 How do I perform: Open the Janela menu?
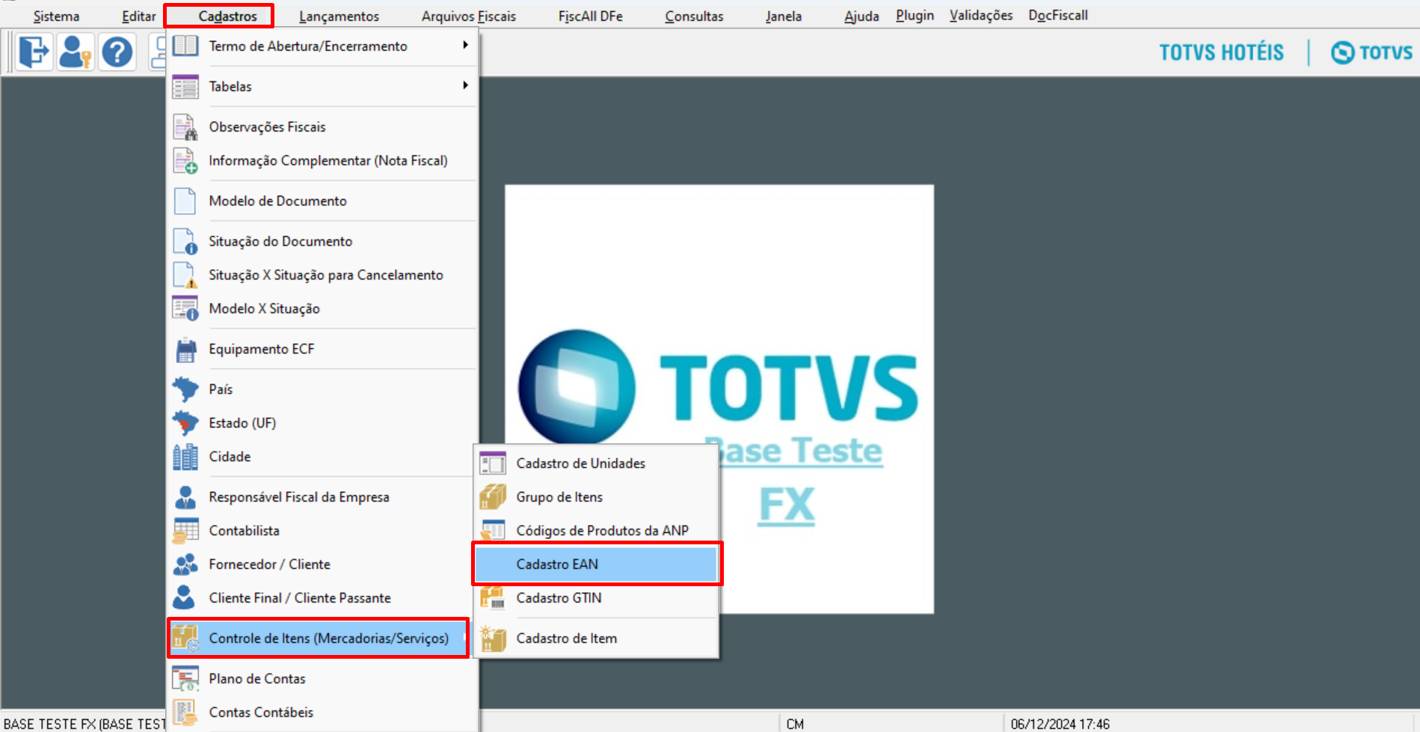coord(784,16)
